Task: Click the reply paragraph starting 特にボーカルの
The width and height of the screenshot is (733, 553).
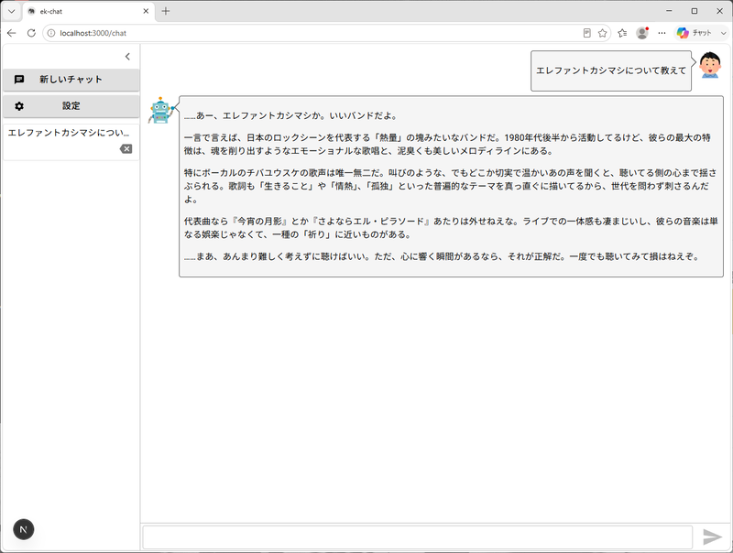Action: pyautogui.click(x=450, y=186)
